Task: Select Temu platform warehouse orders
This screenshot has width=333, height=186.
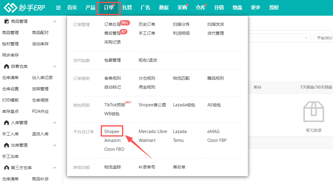Action: [x=178, y=140]
